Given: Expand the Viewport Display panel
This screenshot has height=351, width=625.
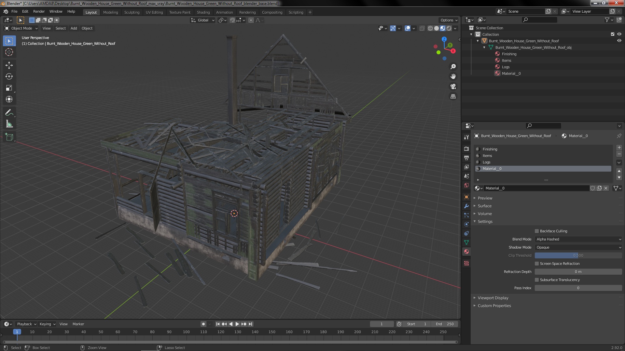Looking at the screenshot, I should pos(493,298).
